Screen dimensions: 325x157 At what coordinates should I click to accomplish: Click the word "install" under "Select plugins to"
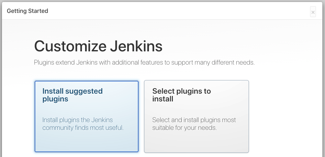163,99
